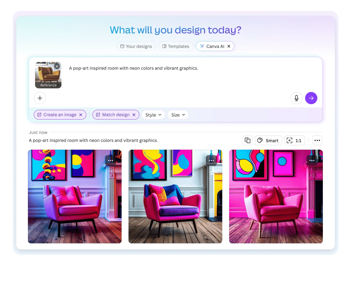Open the Templates tab
The width and height of the screenshot is (348, 285).
[x=176, y=46]
